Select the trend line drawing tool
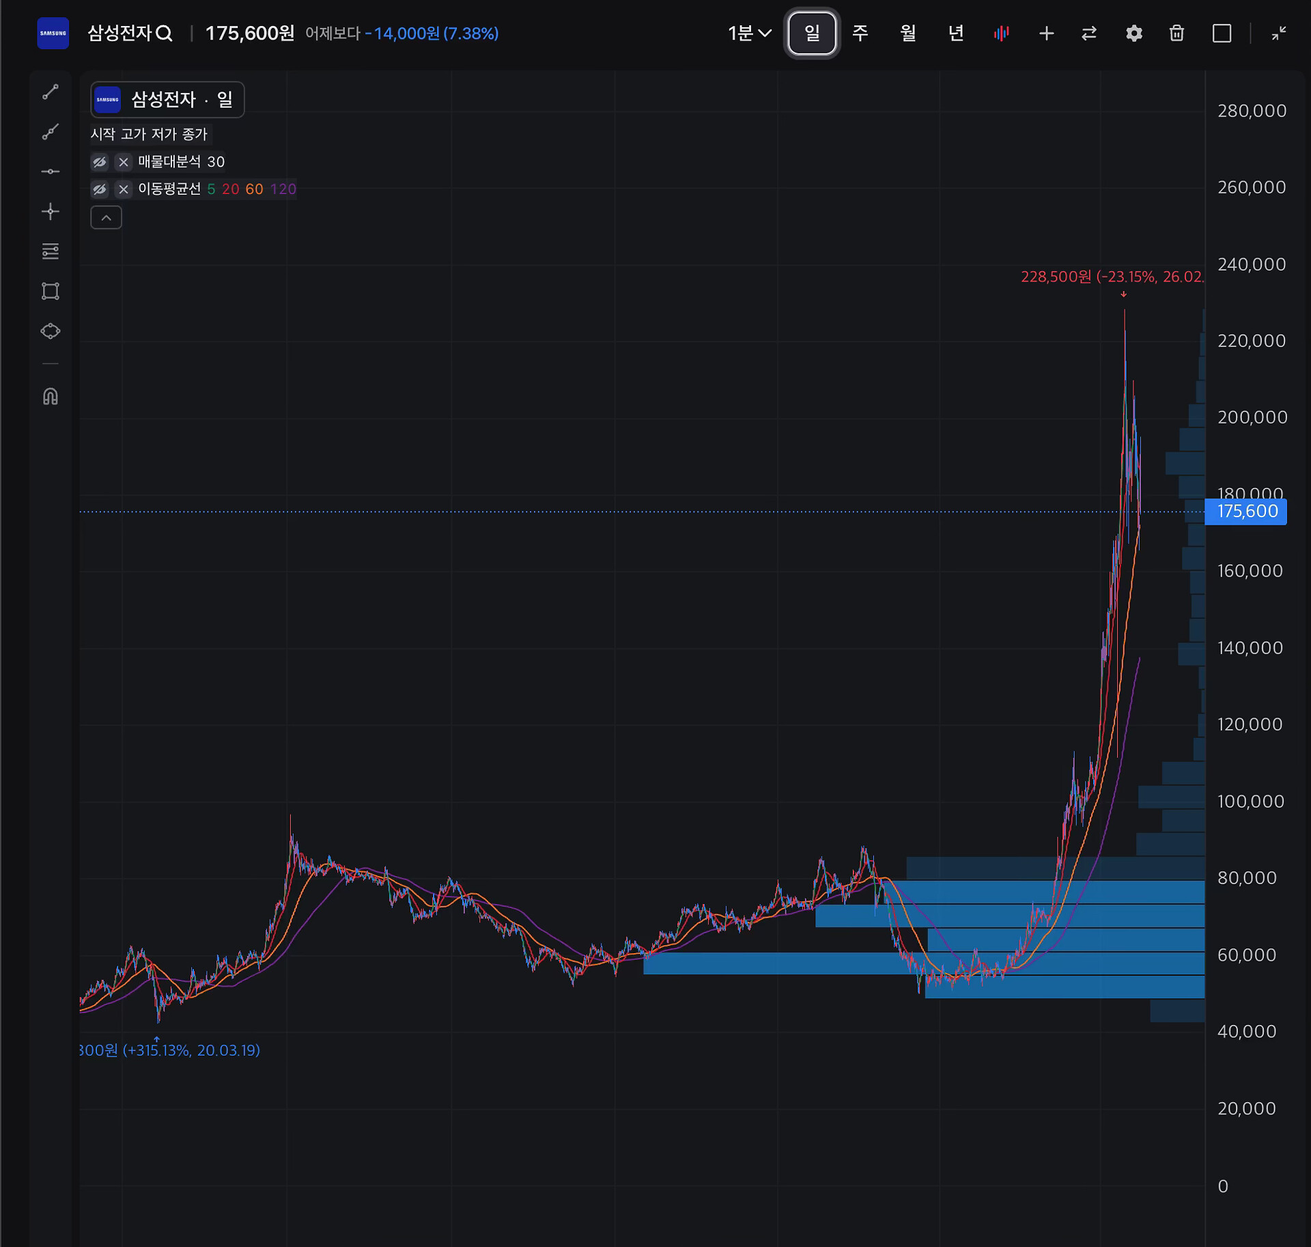This screenshot has height=1247, width=1311. 51,92
